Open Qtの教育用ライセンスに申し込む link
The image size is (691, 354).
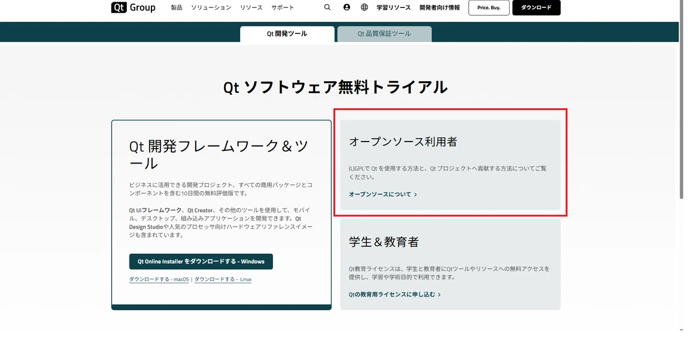pyautogui.click(x=392, y=295)
